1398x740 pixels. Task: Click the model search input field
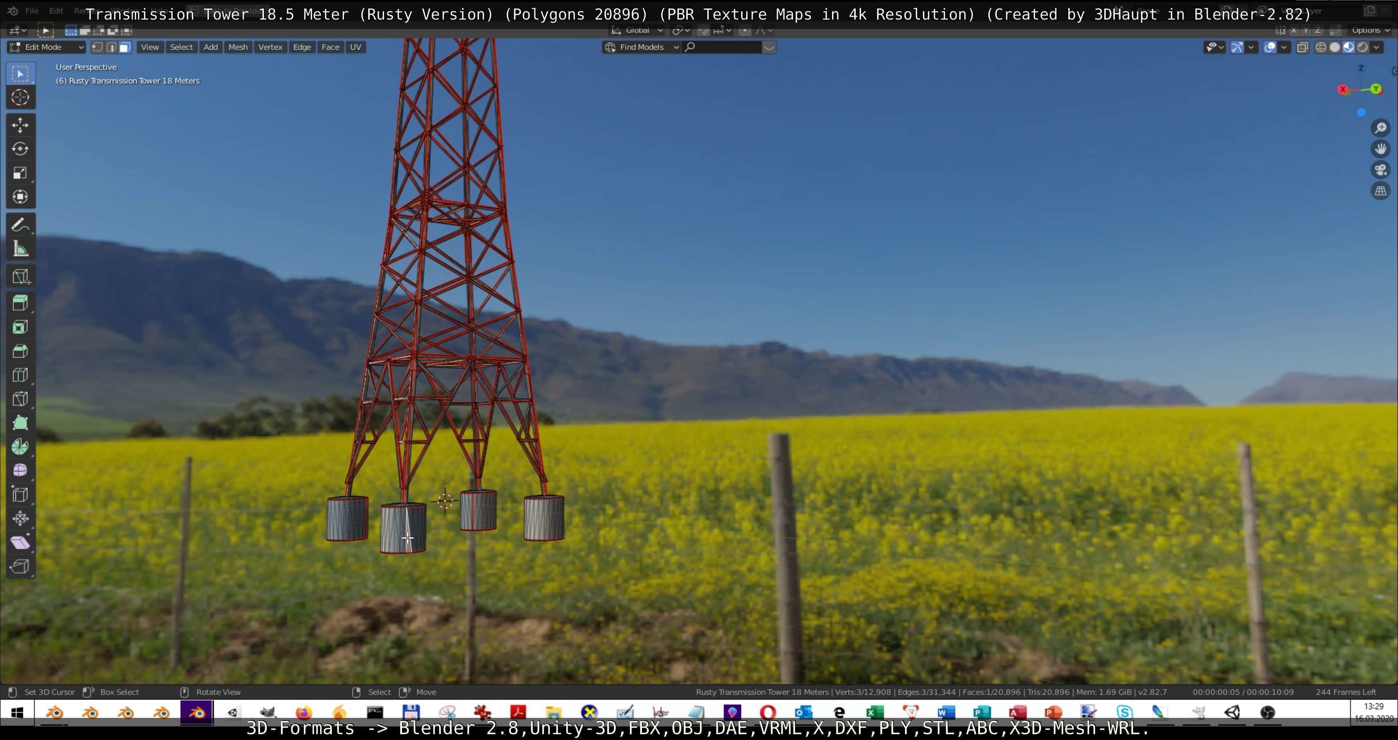coord(722,47)
